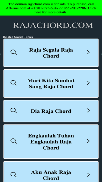Click right arrow on Dia Raja Chord
Screen dimensions: 102x182
click(x=88, y=111)
